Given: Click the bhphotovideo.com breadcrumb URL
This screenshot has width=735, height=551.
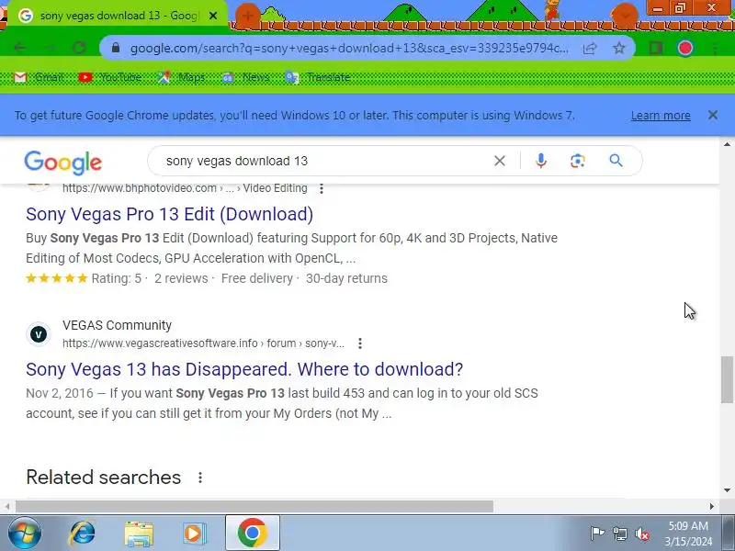Looking at the screenshot, I should [x=185, y=188].
